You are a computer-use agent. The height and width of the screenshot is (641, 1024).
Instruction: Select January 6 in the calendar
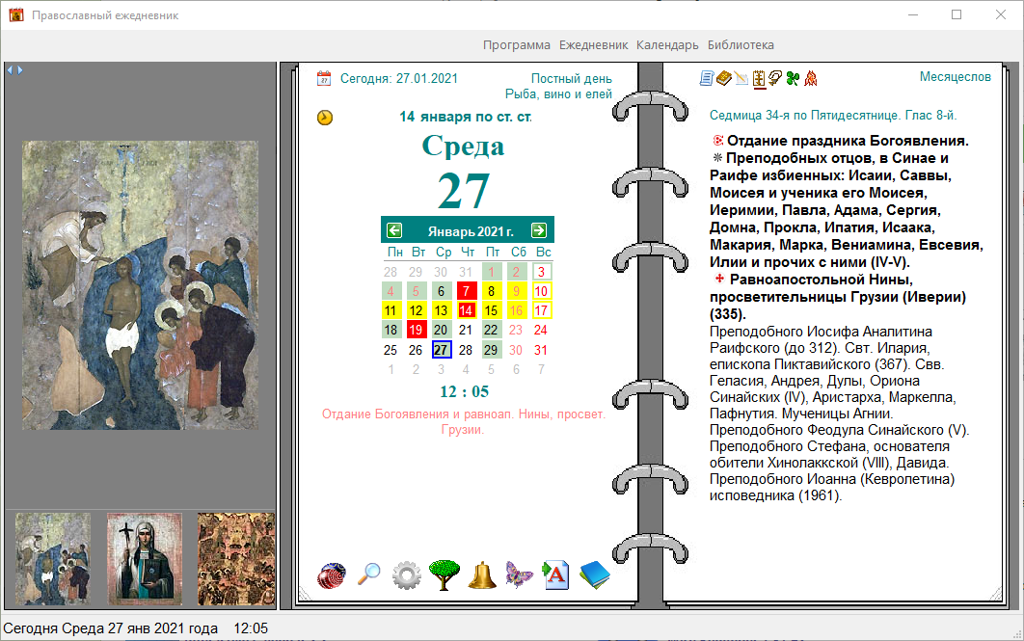pos(441,291)
